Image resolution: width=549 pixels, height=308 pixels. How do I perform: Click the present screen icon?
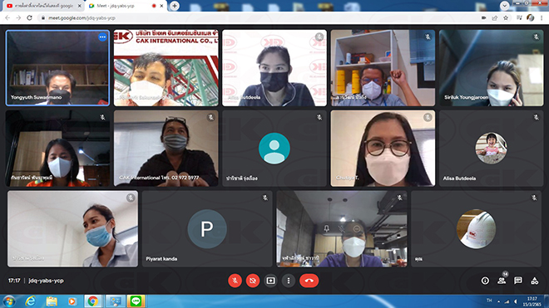pyautogui.click(x=270, y=281)
